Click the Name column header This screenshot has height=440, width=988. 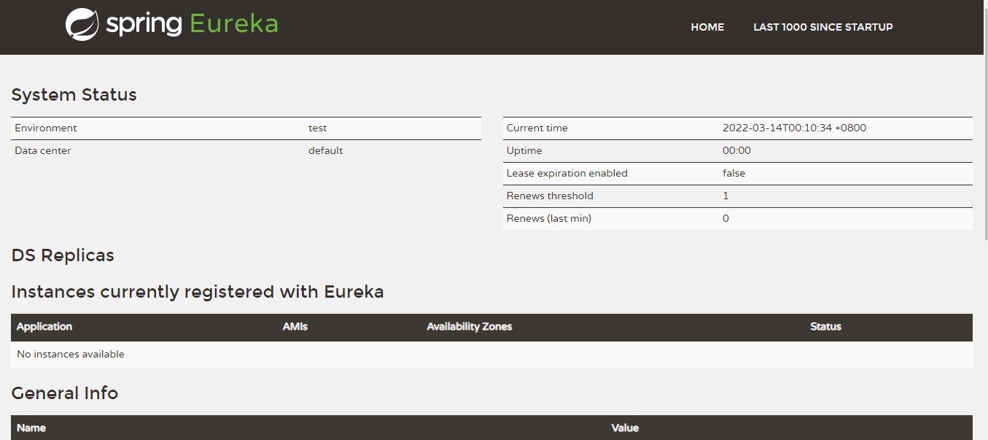point(31,428)
